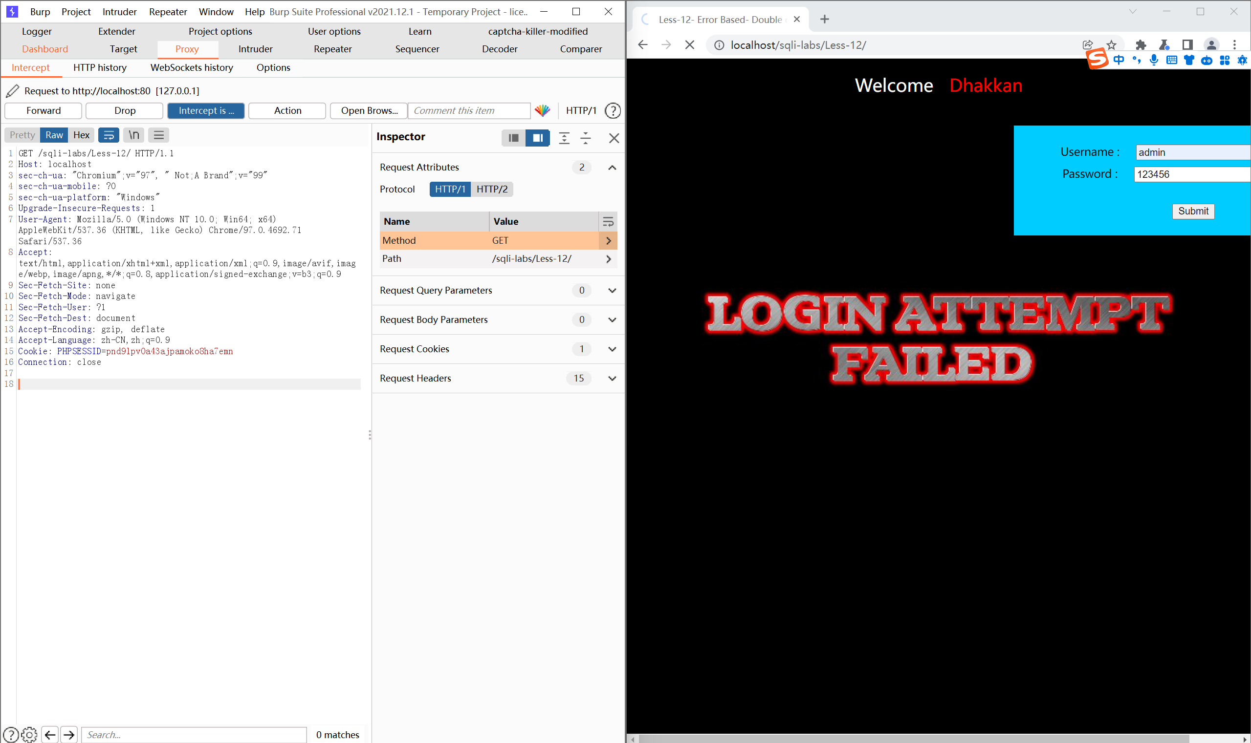Click the Search field in Burp editor
Screen dimensions: 1251x743
click(194, 735)
